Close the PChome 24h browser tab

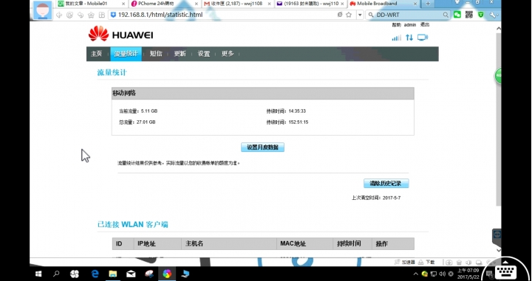click(197, 4)
